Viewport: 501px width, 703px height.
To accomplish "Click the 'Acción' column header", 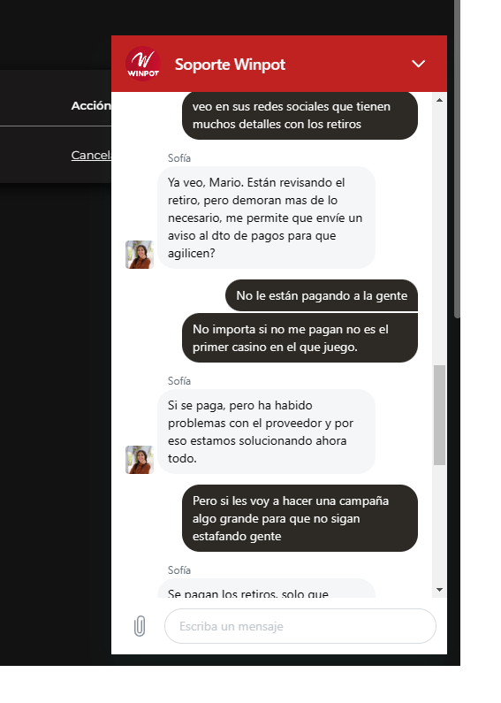I will click(91, 106).
